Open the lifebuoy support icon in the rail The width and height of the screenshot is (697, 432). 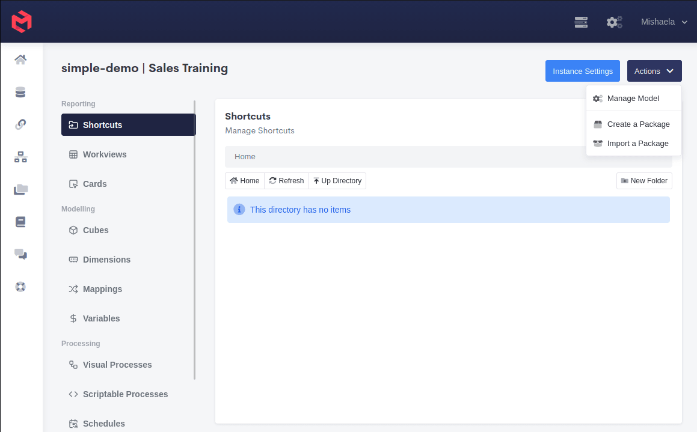tap(20, 287)
